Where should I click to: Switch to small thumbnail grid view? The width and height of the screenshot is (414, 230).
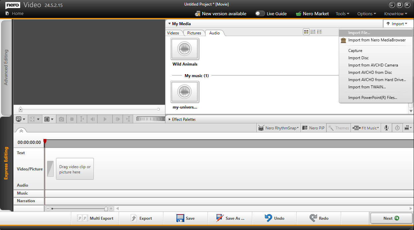pos(313,32)
